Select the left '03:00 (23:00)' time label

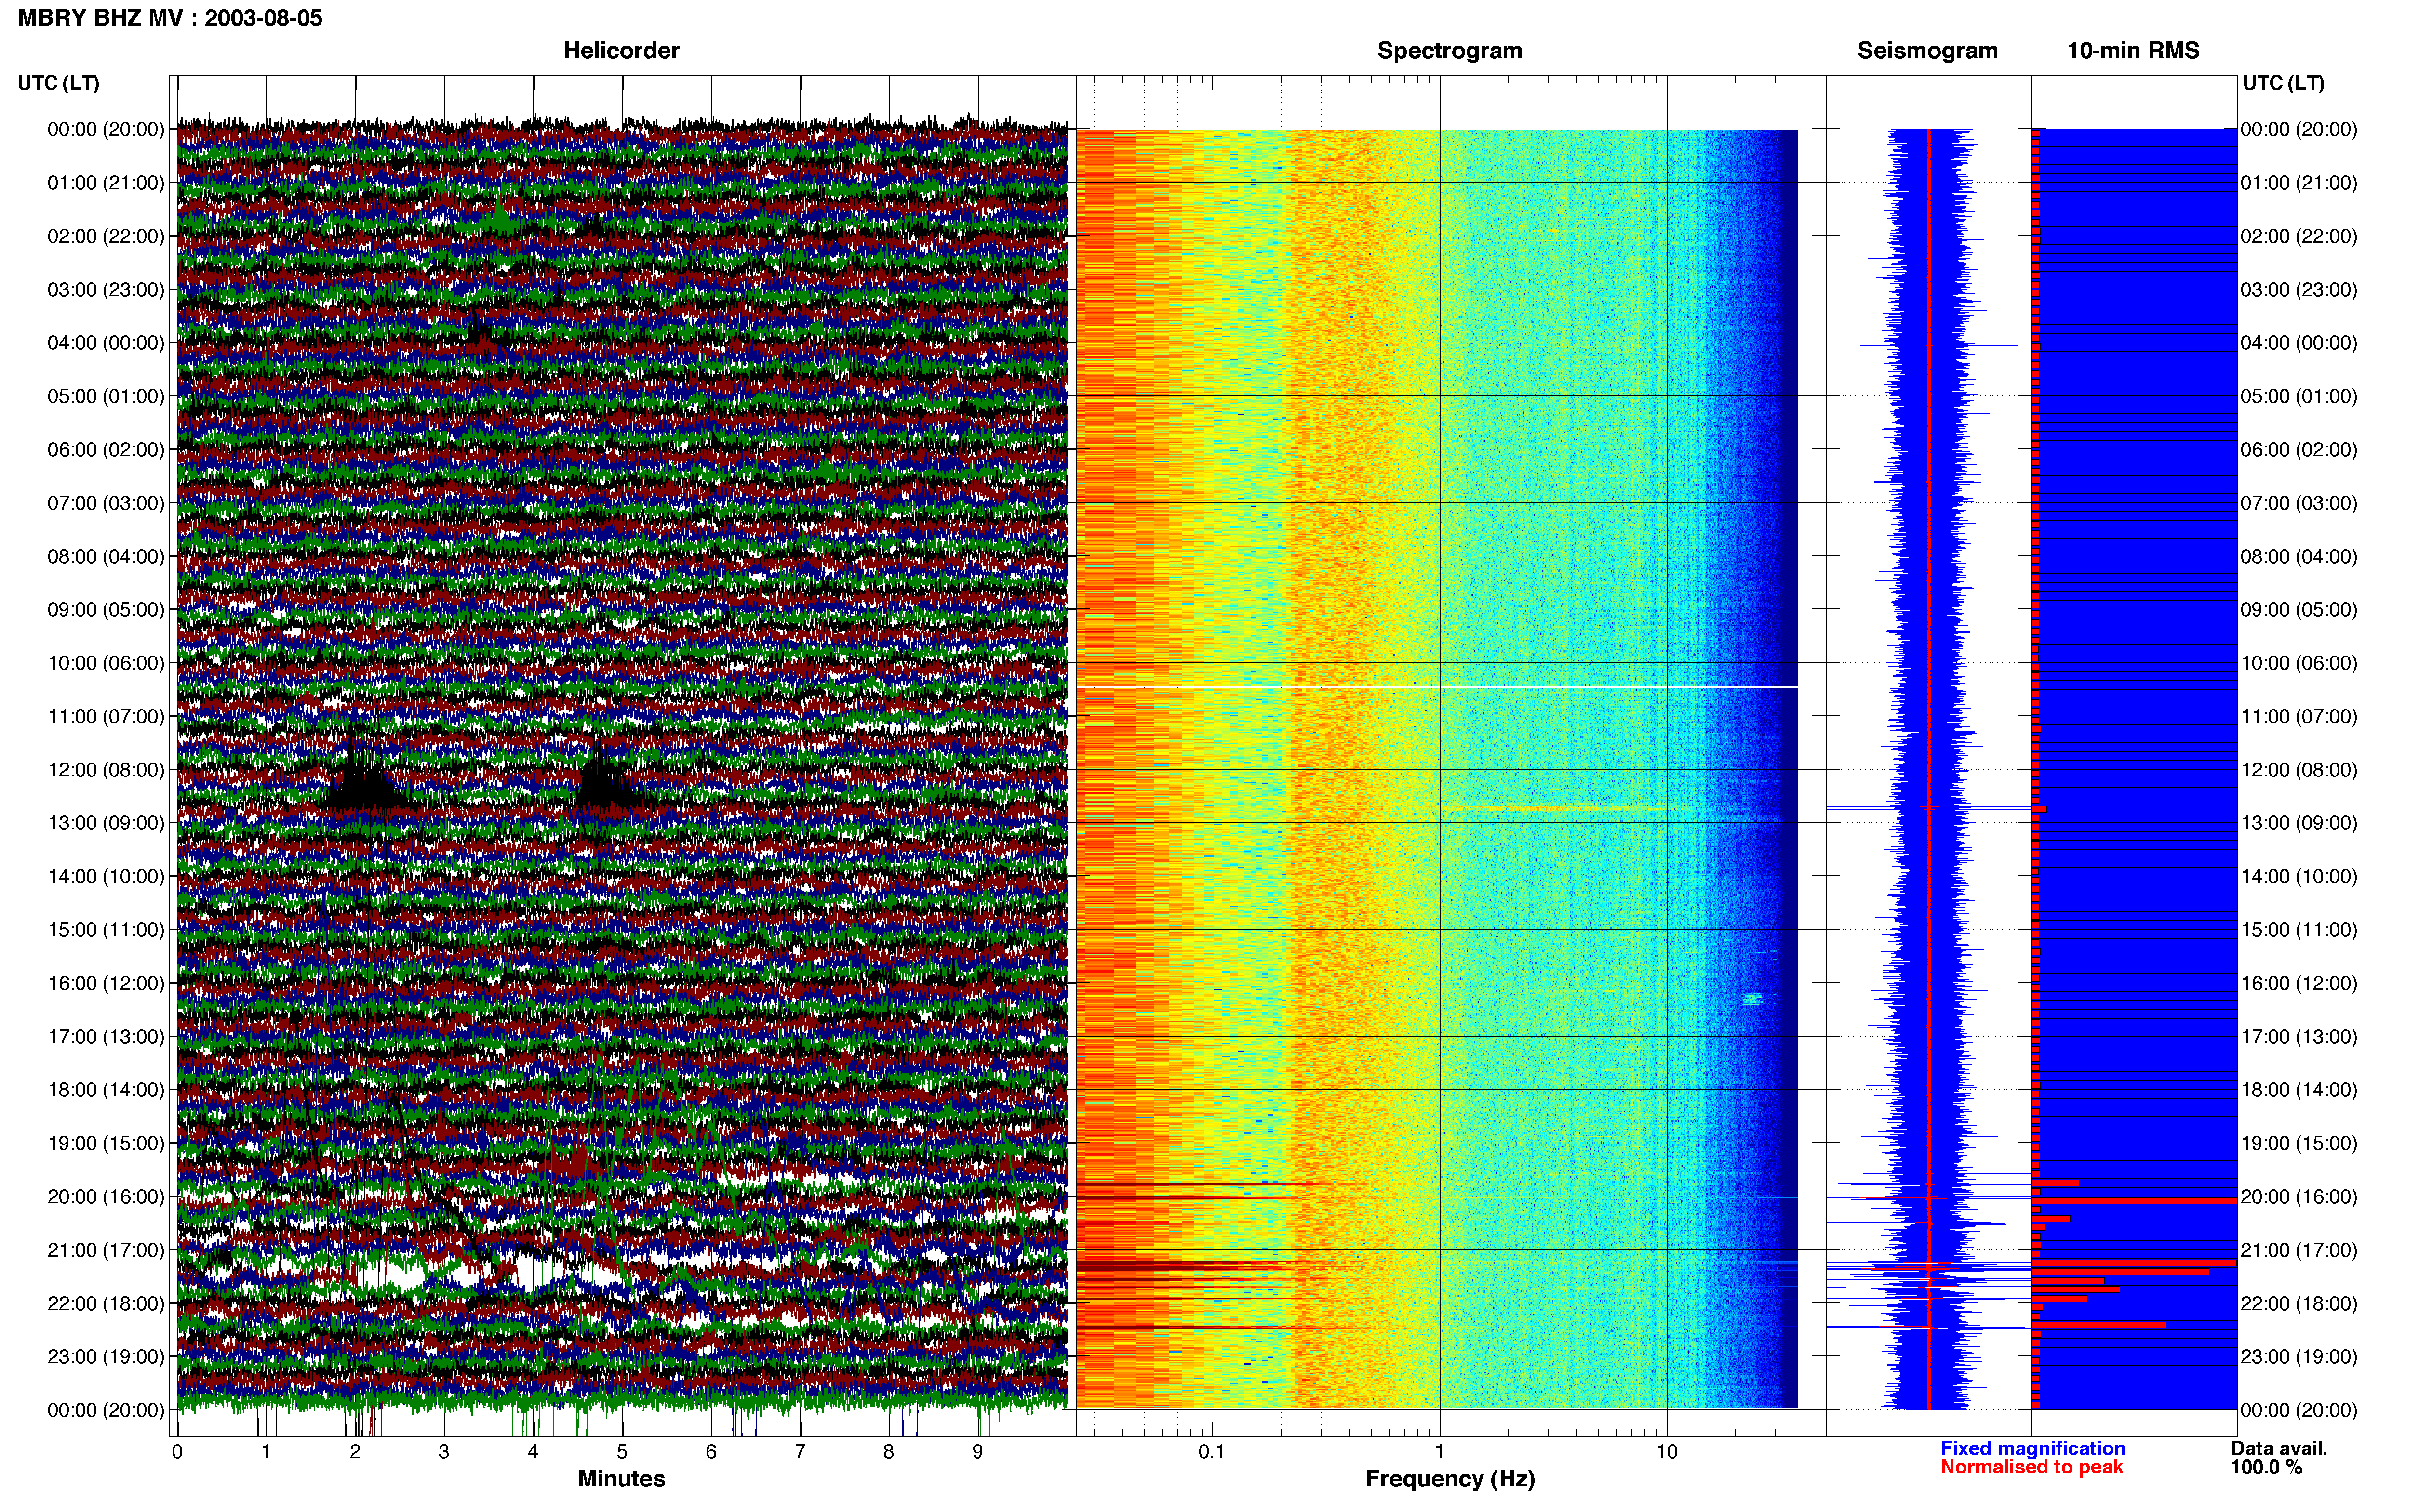point(106,290)
